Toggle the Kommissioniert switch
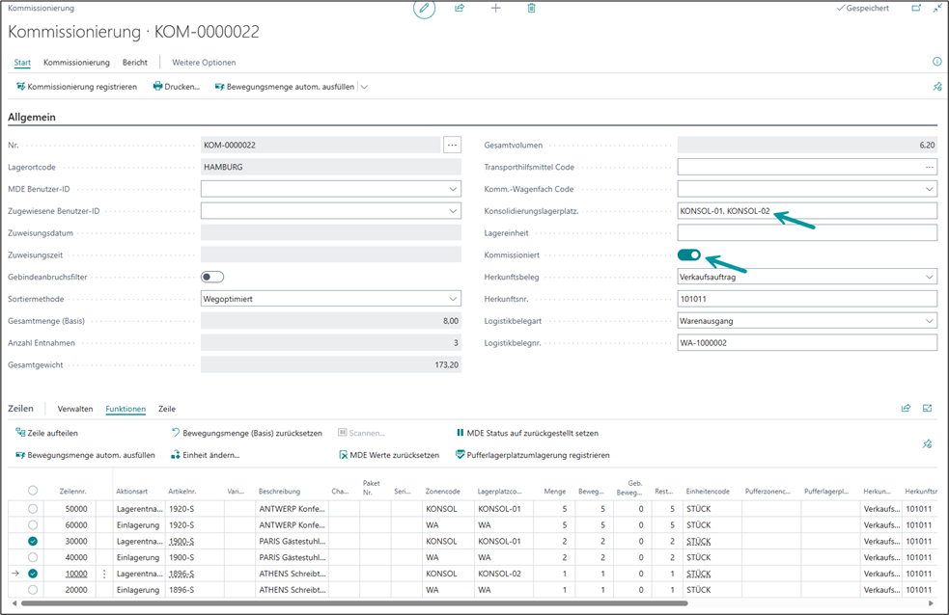This screenshot has width=949, height=615. tap(689, 254)
